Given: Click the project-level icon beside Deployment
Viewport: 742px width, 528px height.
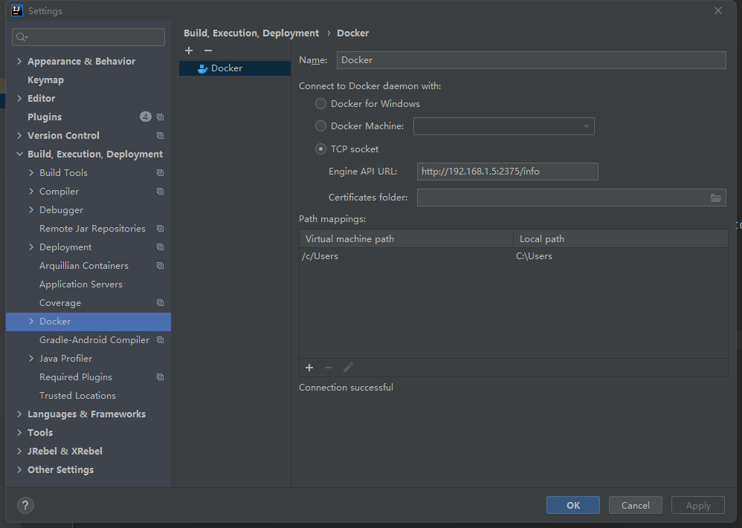Looking at the screenshot, I should [x=160, y=247].
